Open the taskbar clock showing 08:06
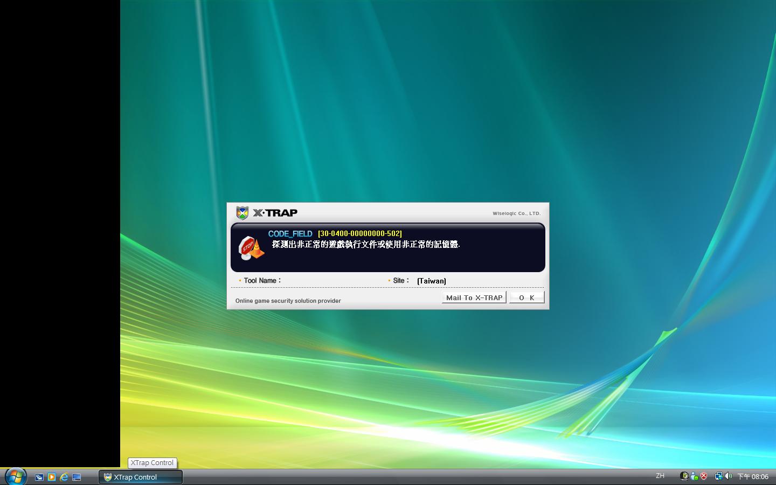 point(753,476)
